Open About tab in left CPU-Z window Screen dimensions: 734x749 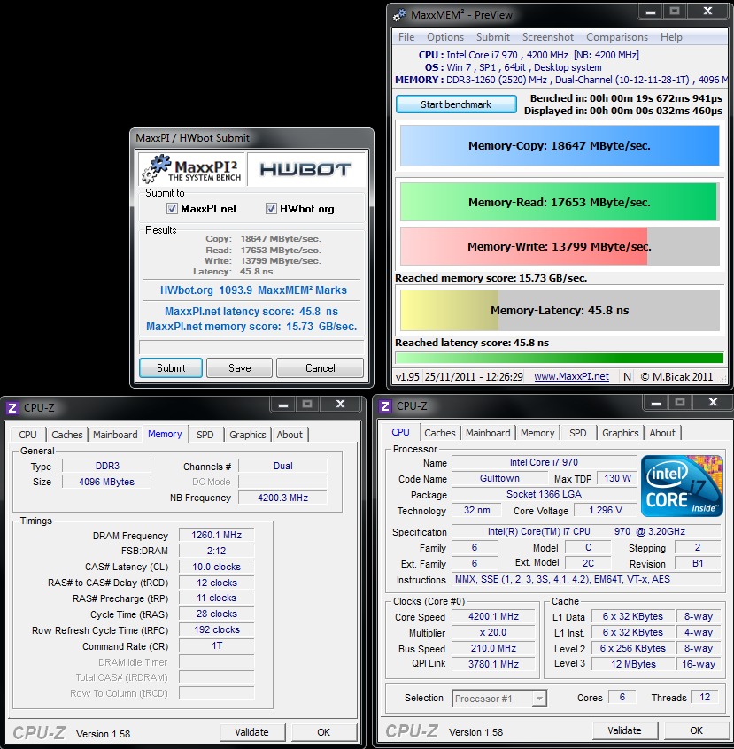click(290, 435)
